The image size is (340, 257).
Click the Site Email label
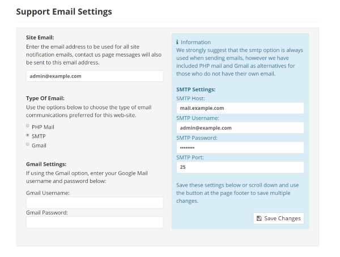click(40, 37)
